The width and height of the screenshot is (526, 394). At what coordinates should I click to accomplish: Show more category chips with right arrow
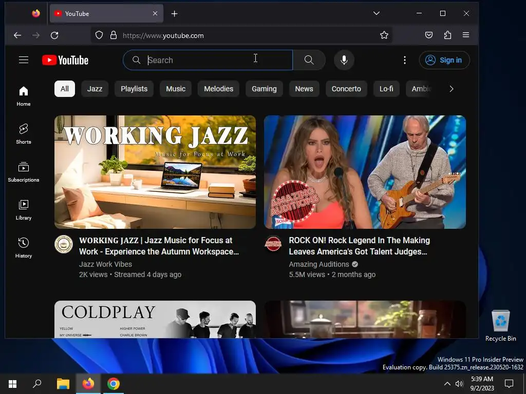pos(451,89)
